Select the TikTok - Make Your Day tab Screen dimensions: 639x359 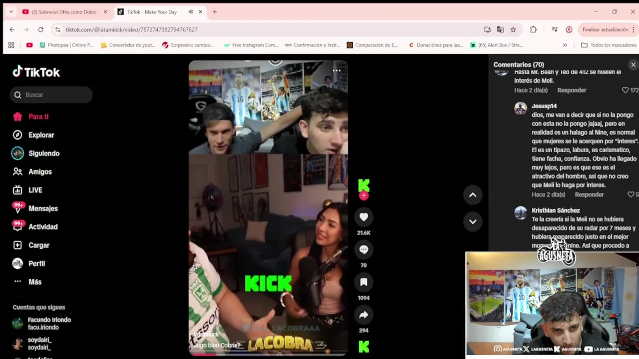point(152,12)
